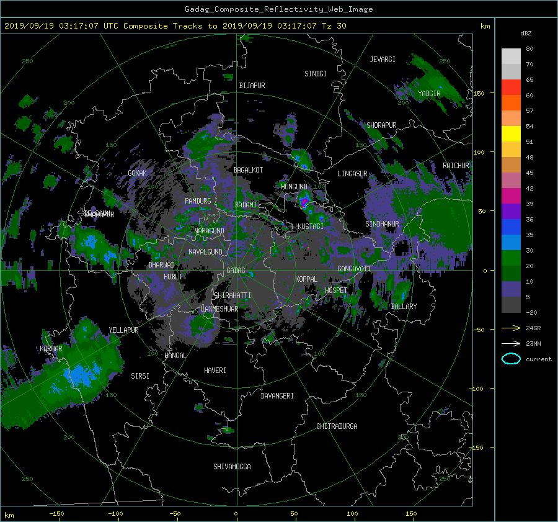Click the BALLARY city label
Screen dimensions: 558x522
[404, 307]
